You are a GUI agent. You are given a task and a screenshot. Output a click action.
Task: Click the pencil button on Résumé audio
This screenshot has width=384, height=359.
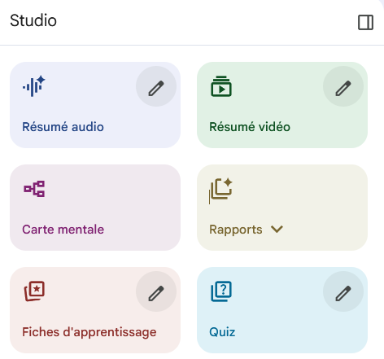pyautogui.click(x=156, y=86)
